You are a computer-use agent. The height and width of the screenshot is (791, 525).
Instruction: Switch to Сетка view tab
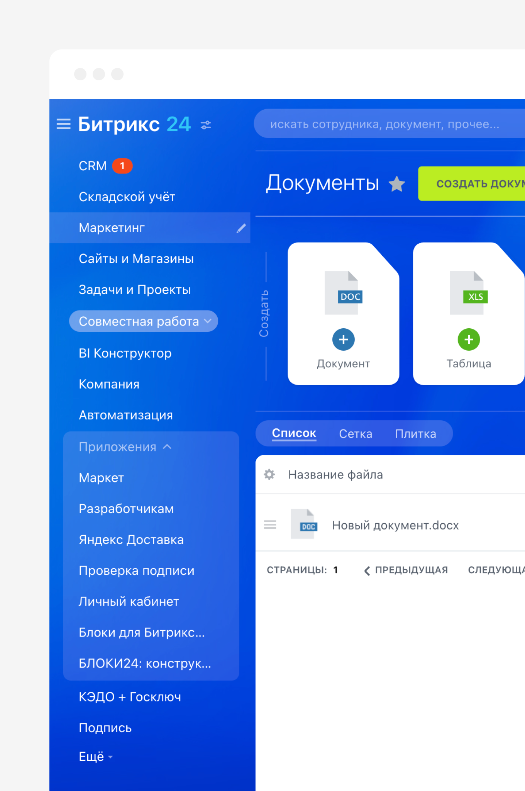[356, 434]
